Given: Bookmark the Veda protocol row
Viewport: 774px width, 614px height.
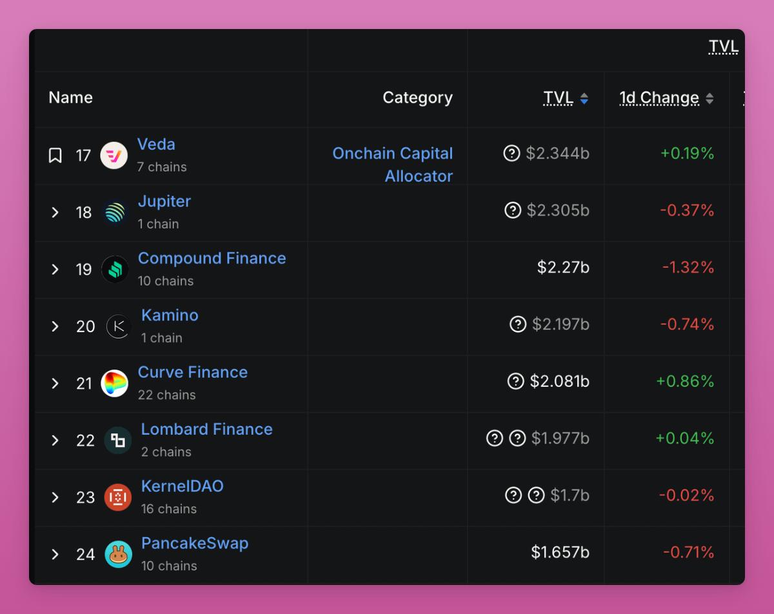Looking at the screenshot, I should (55, 155).
